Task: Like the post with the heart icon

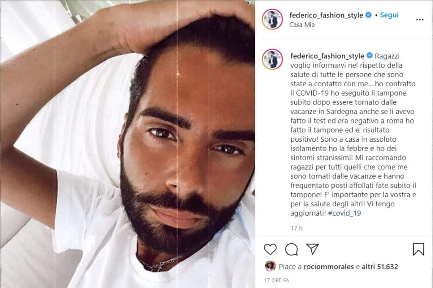Action: (x=270, y=249)
